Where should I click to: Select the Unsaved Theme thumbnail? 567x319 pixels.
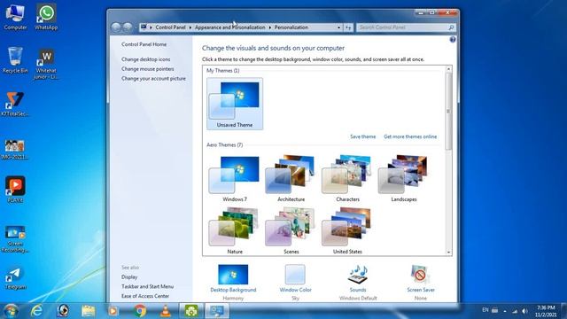[x=235, y=104]
